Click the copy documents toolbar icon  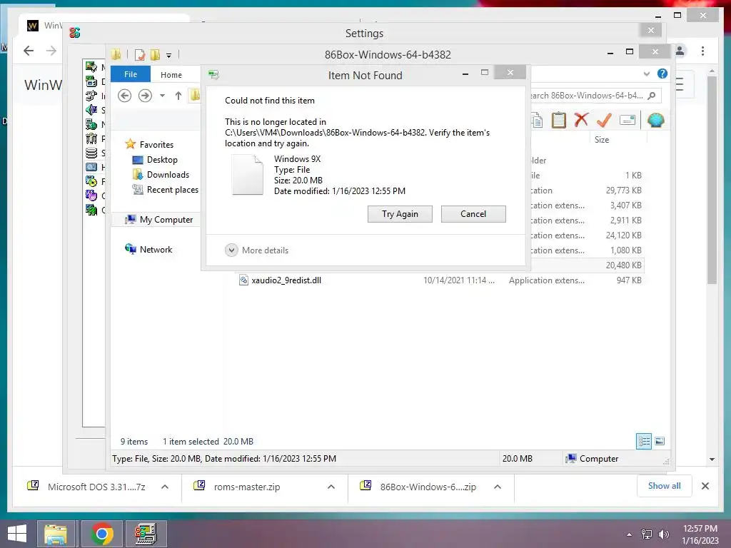tap(537, 120)
